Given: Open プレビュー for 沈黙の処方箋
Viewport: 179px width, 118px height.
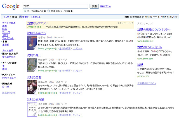Looking at the screenshot, I should (x=77, y=115).
